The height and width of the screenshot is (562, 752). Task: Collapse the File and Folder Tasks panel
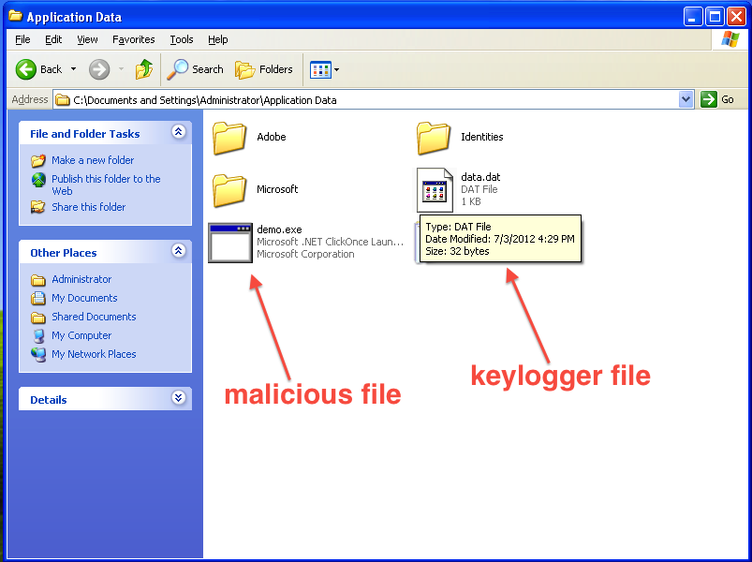[x=179, y=133]
